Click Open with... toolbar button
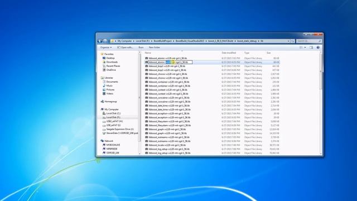 (125, 47)
